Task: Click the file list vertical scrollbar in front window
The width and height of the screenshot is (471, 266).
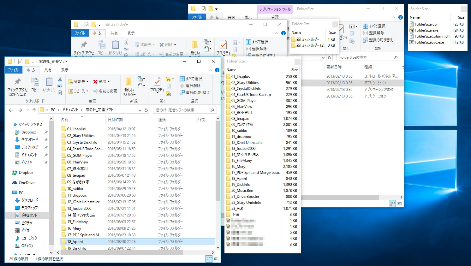Action: pos(218,161)
